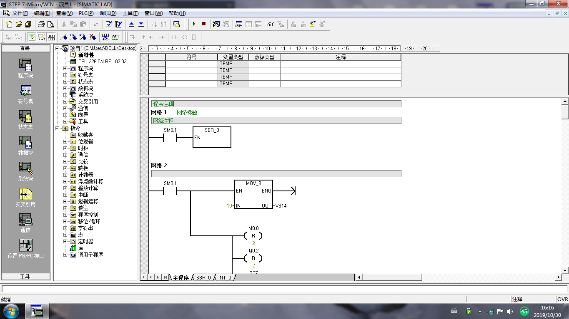Click the Download to PLC arrow icon

click(x=141, y=24)
